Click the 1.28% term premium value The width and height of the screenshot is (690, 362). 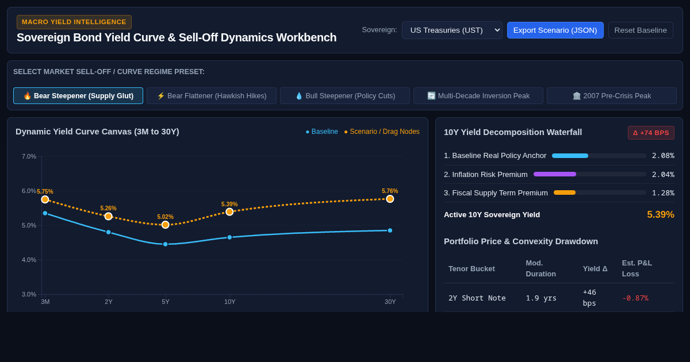pos(663,192)
